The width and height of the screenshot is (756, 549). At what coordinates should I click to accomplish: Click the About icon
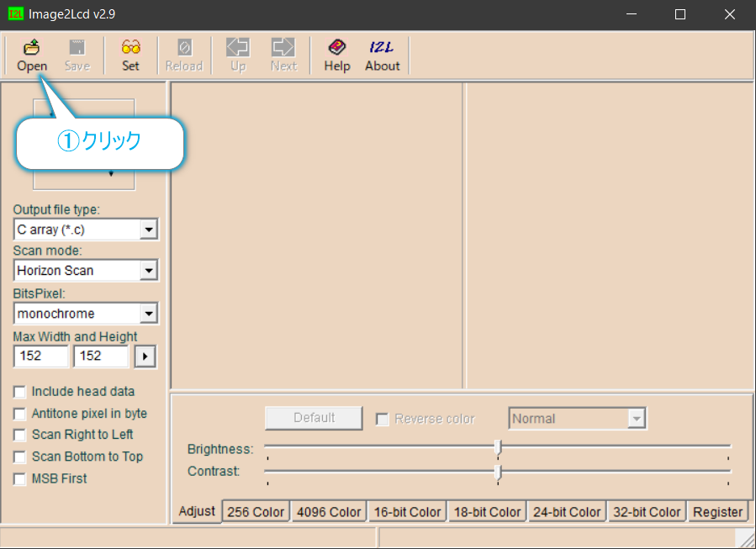(x=382, y=54)
